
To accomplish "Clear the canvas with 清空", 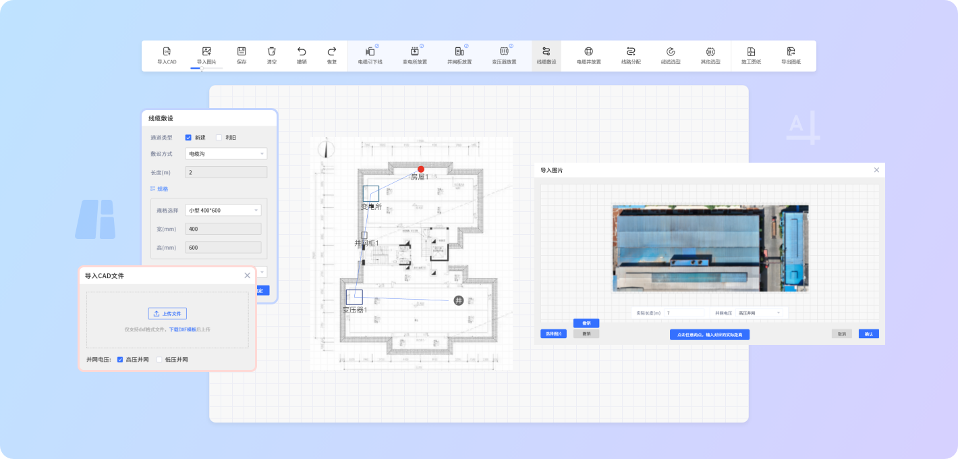I will click(x=272, y=55).
